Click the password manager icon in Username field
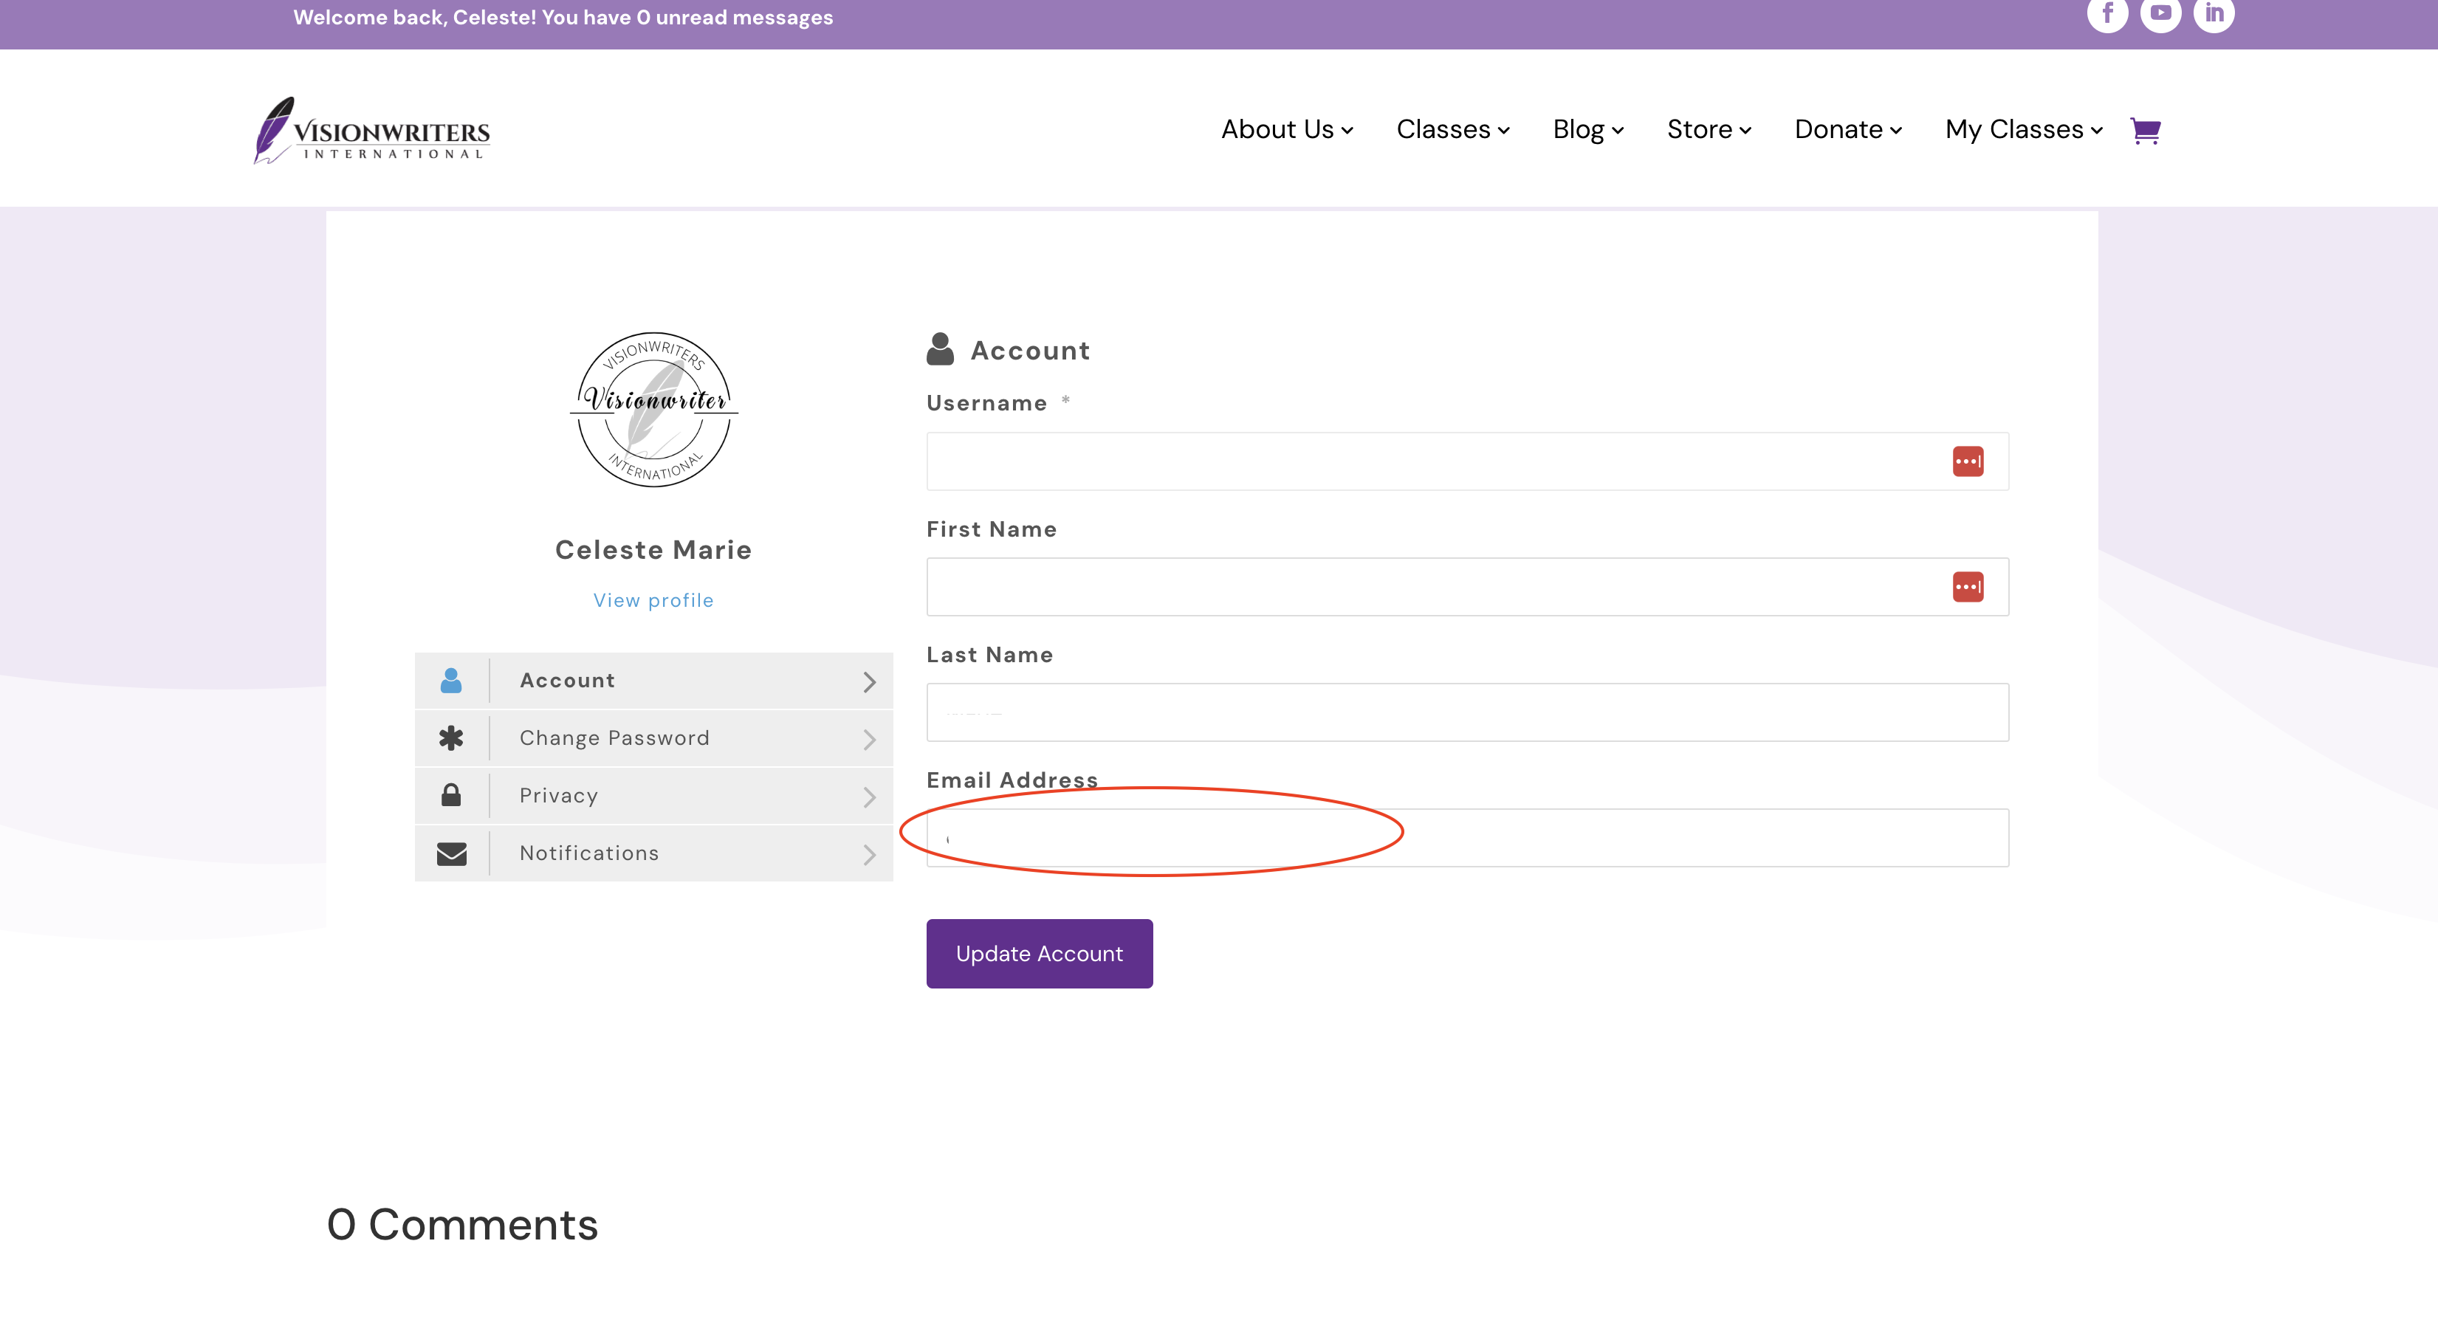The width and height of the screenshot is (2438, 1317). pos(1968,461)
